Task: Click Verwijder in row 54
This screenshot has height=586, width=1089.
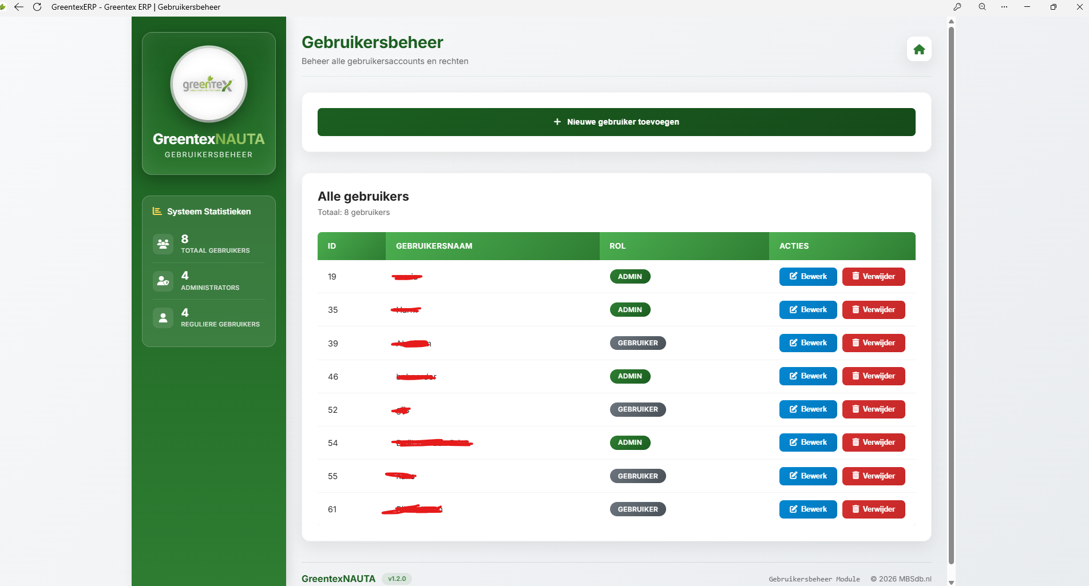Action: click(x=874, y=443)
